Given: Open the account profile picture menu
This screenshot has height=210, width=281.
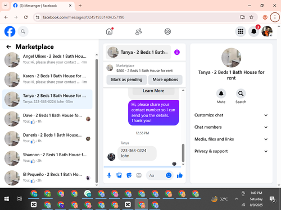Looking at the screenshot, I should [x=267, y=31].
